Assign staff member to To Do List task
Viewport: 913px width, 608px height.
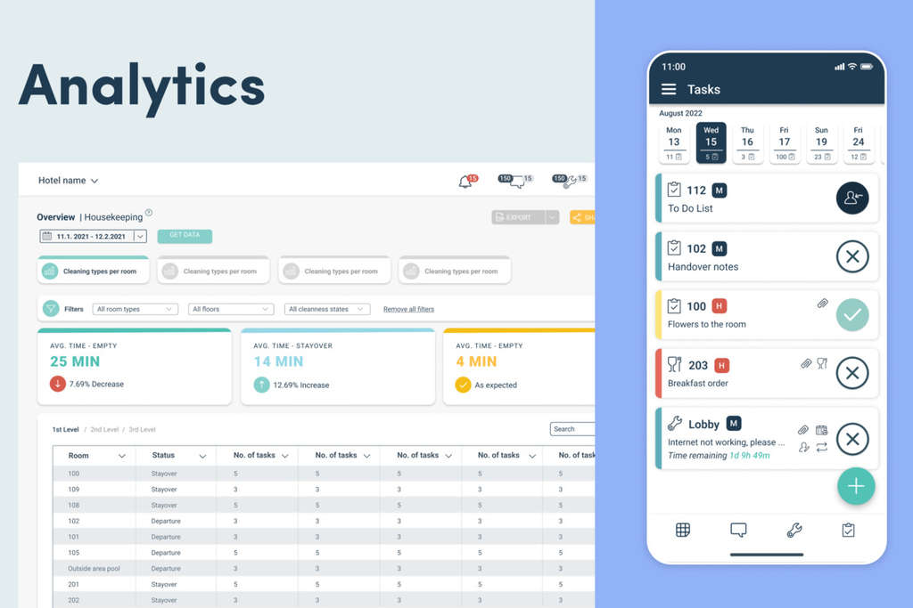852,198
